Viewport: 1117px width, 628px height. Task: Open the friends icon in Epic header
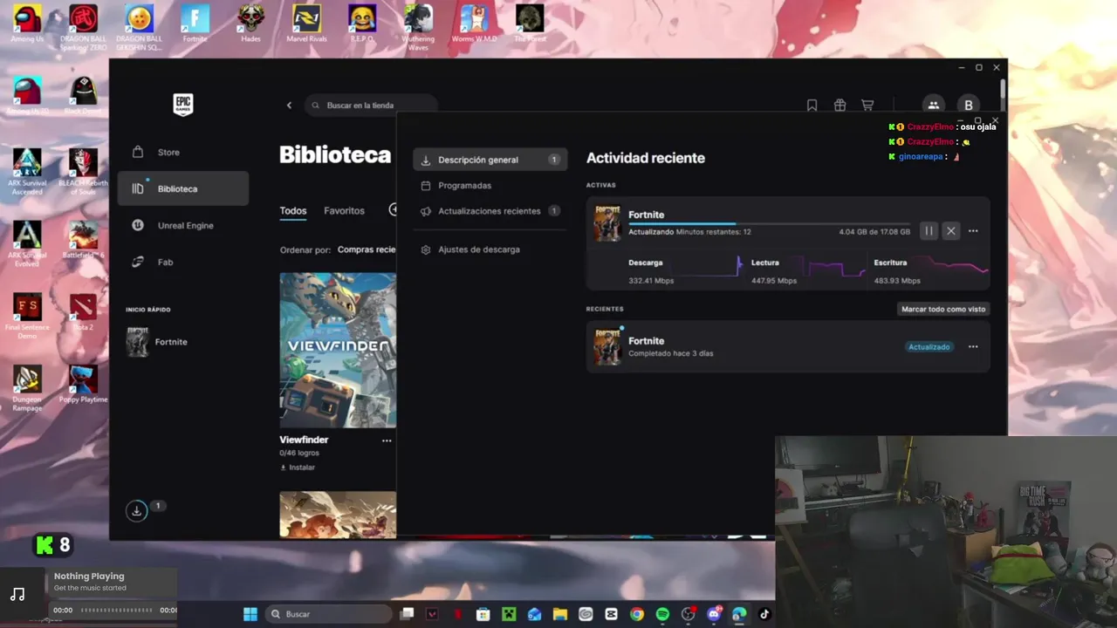(x=933, y=105)
